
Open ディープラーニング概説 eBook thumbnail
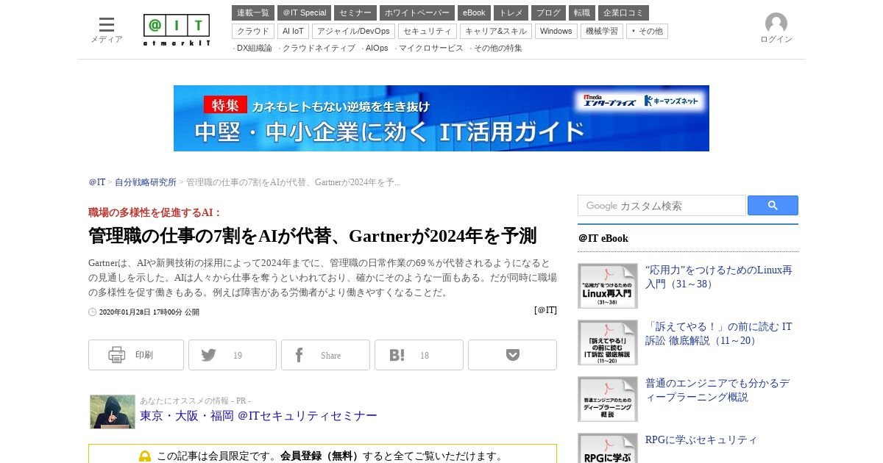pos(608,399)
